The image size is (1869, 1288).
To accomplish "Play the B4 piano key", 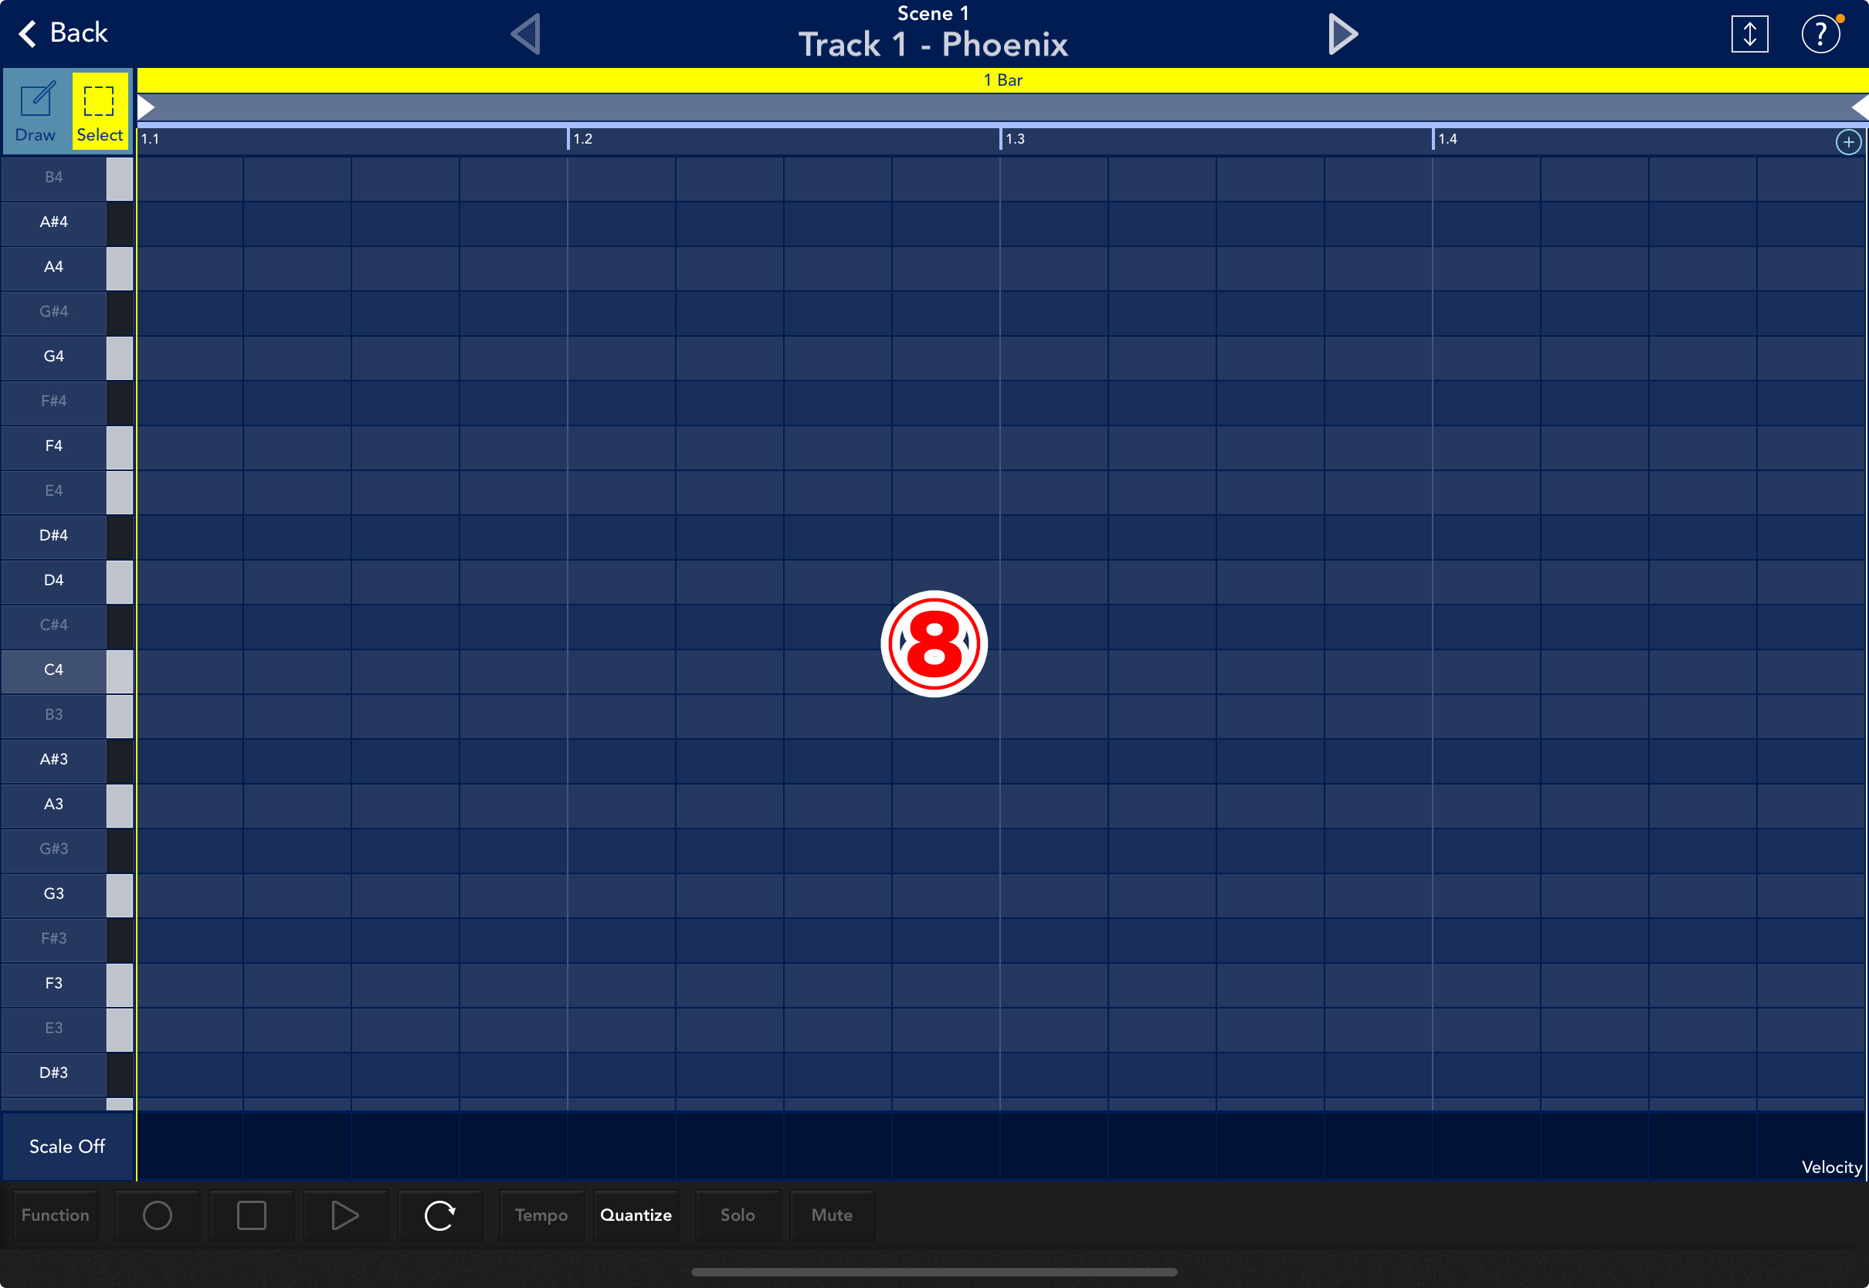I will pos(67,178).
